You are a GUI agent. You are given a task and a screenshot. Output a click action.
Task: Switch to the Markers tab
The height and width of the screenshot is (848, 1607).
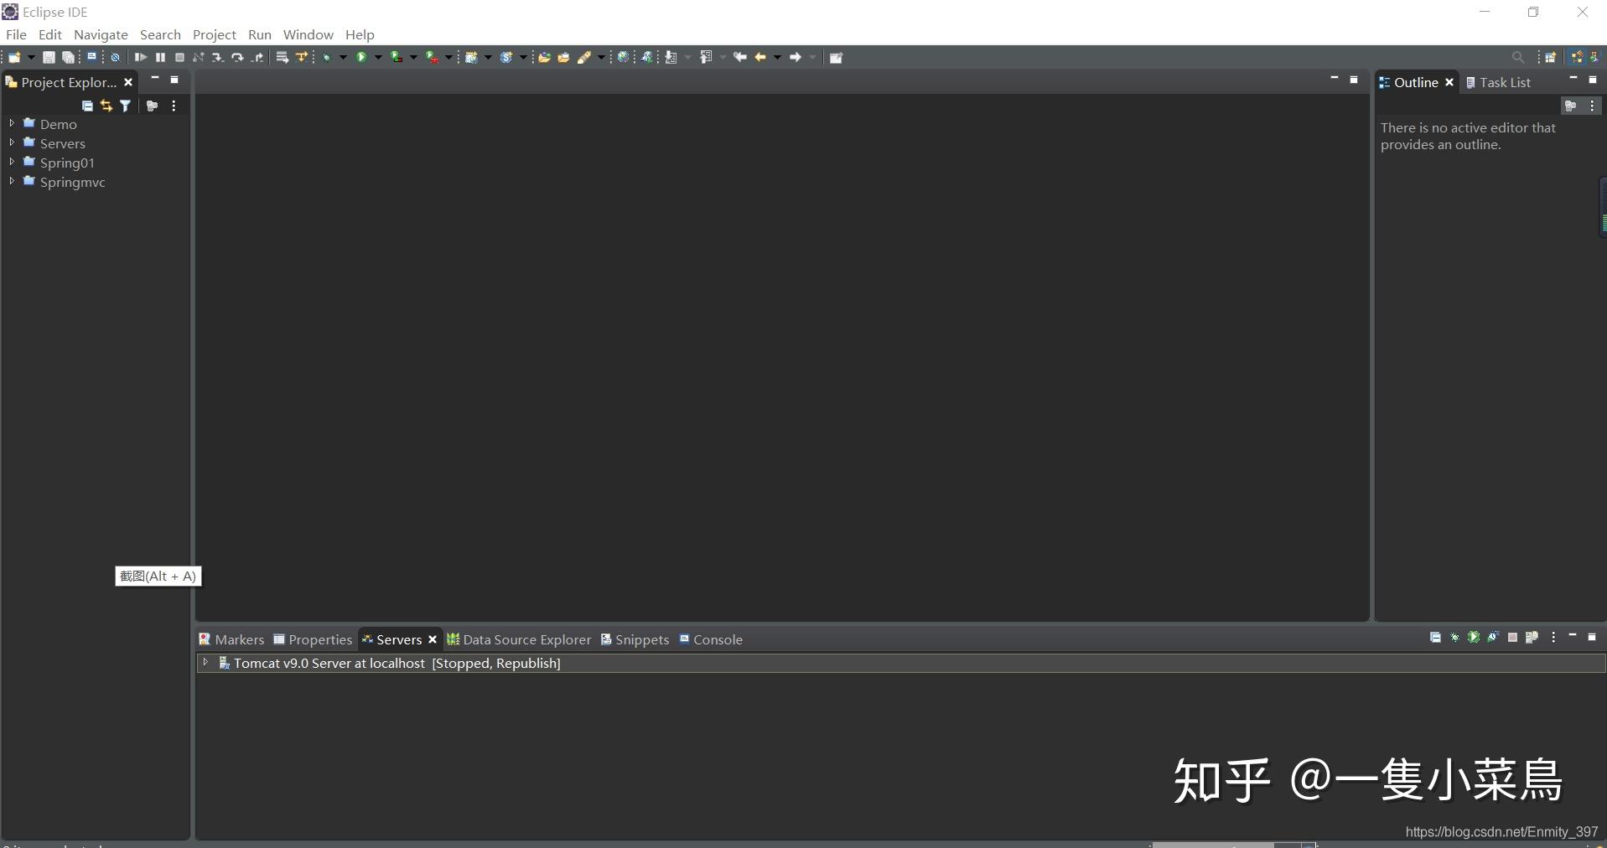[x=231, y=639]
